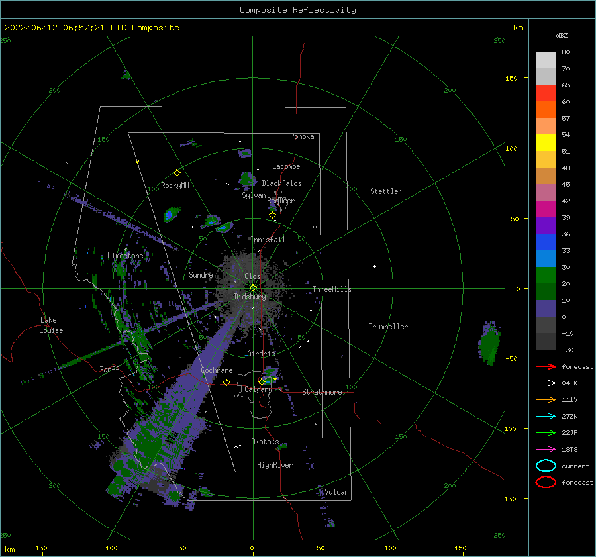Pick the dark orange 57-60 dBZ swatch
The image size is (596, 557).
click(546, 110)
